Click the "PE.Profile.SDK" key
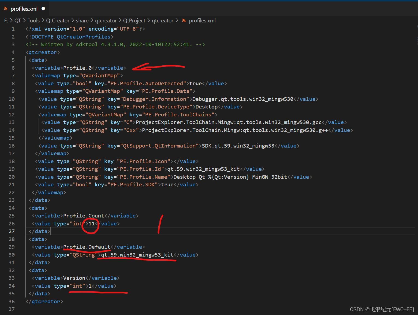418x315 pixels. pos(133,185)
